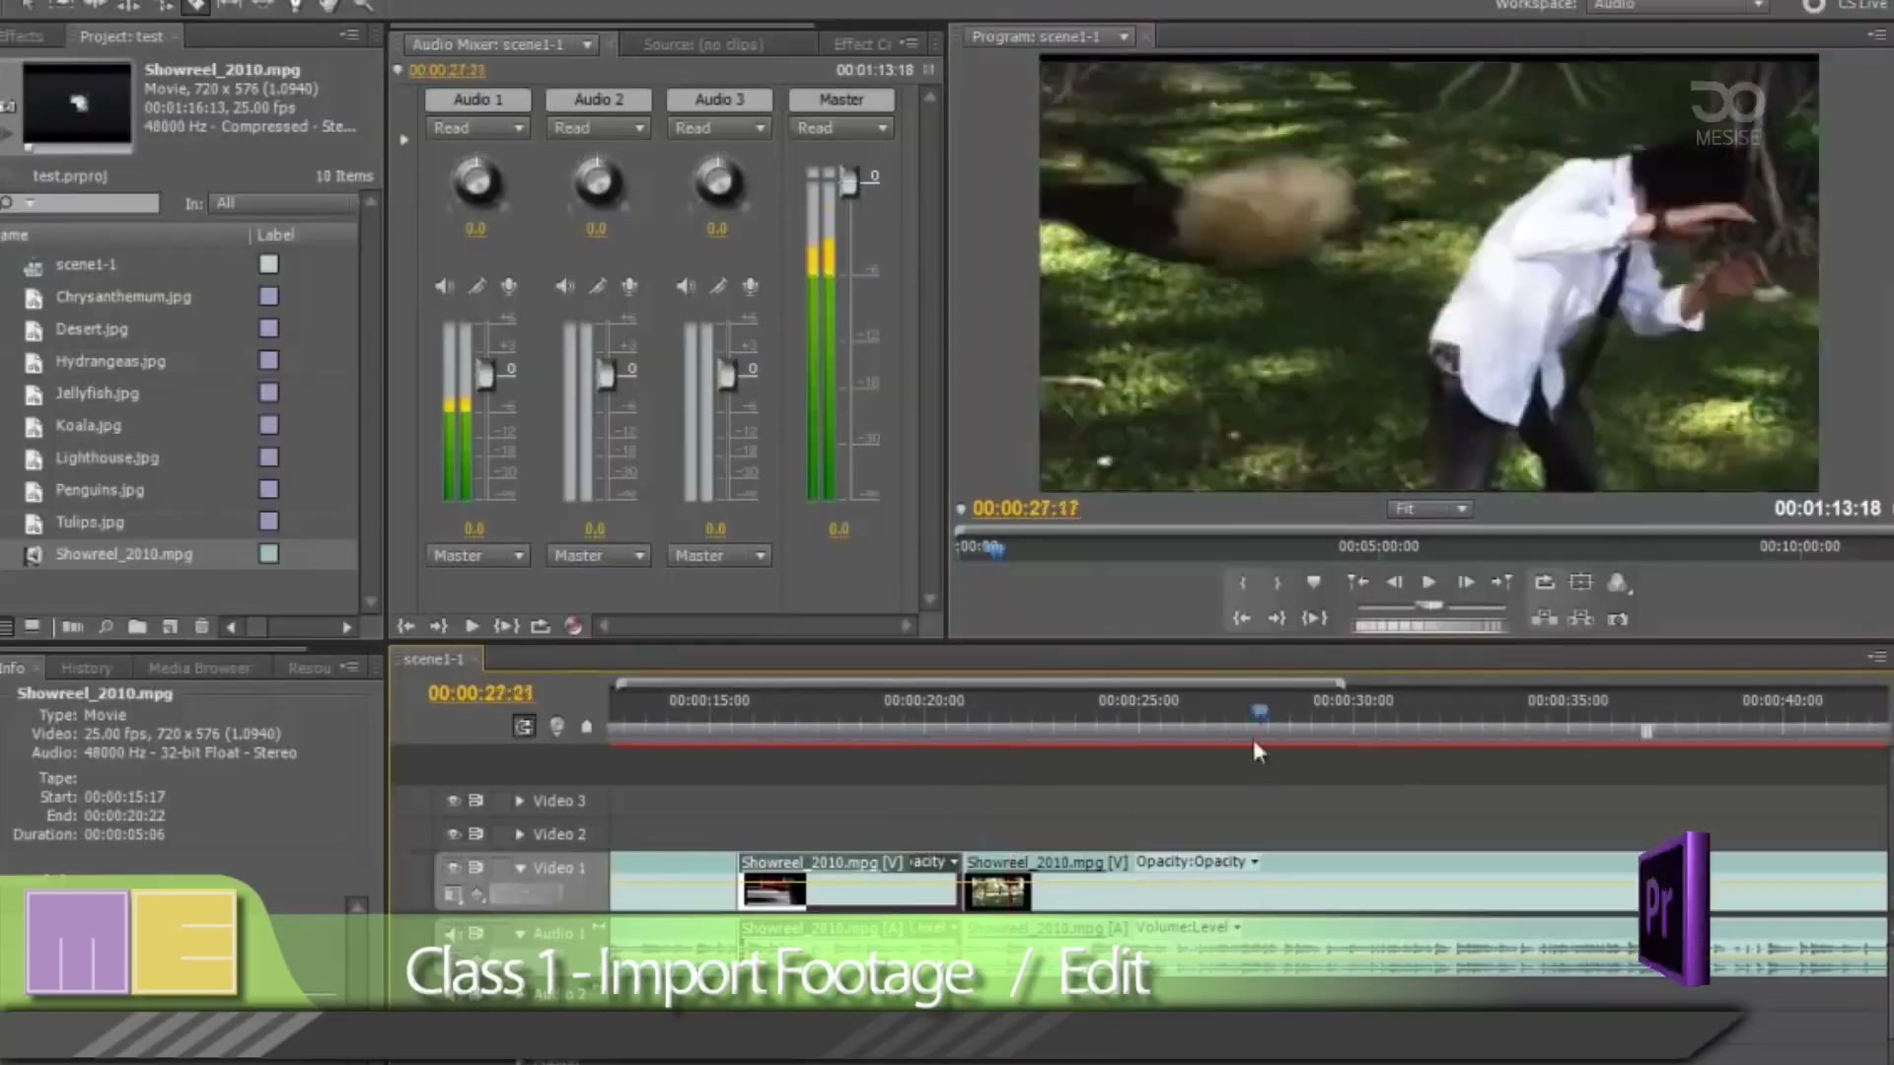Click Find icon in Project panel
Screen dimensions: 1894x1065
point(106,627)
